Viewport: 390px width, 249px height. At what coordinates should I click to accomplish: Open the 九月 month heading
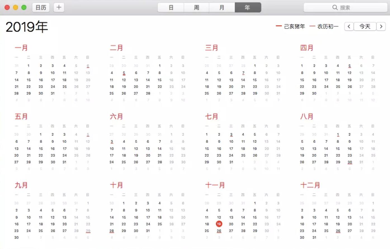(x=21, y=185)
